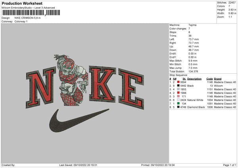The width and height of the screenshot is (238, 168).
Task: Click the 'Color changes:' label
Action: point(178,29)
